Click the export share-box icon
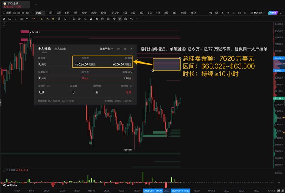The image size is (285, 193). (x=228, y=13)
